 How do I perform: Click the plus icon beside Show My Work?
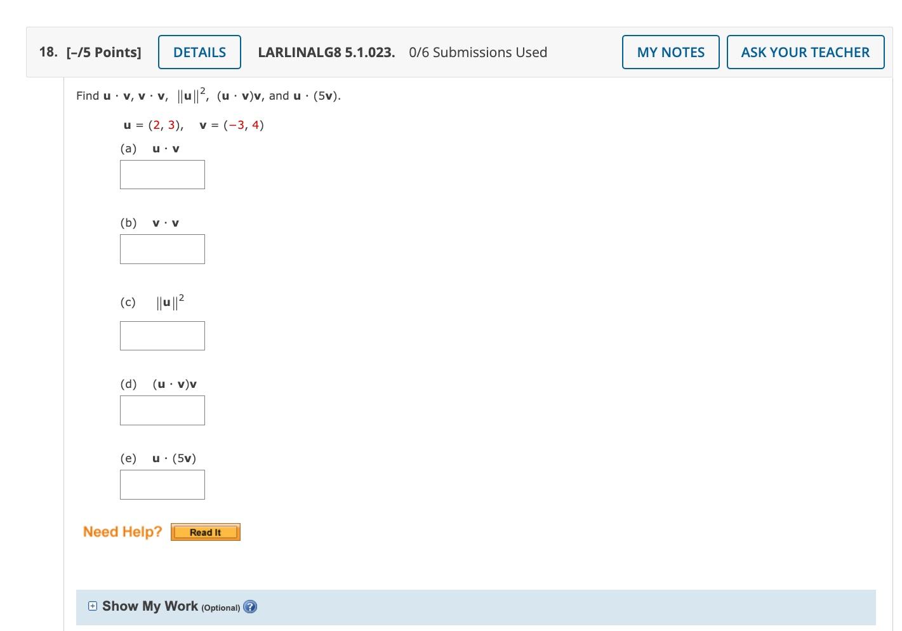[93, 606]
